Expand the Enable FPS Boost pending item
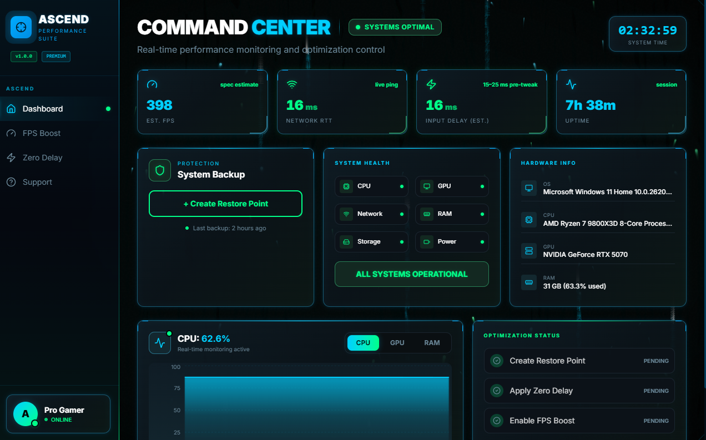Screen dimensions: 706x440 [x=579, y=421]
